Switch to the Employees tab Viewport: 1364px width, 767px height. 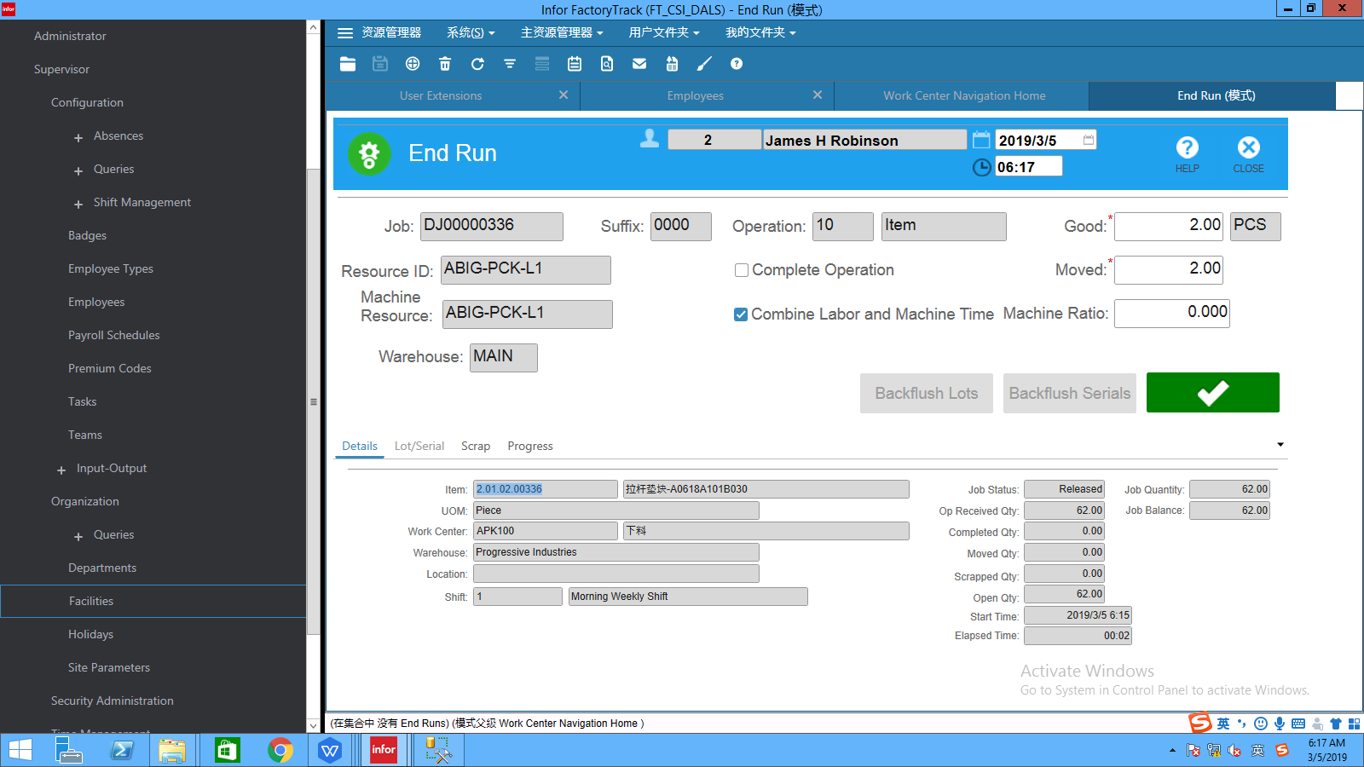[696, 95]
